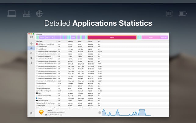Select the com.apple.PressAndHold row
Screen dimensions: 196x123
(102, 59)
